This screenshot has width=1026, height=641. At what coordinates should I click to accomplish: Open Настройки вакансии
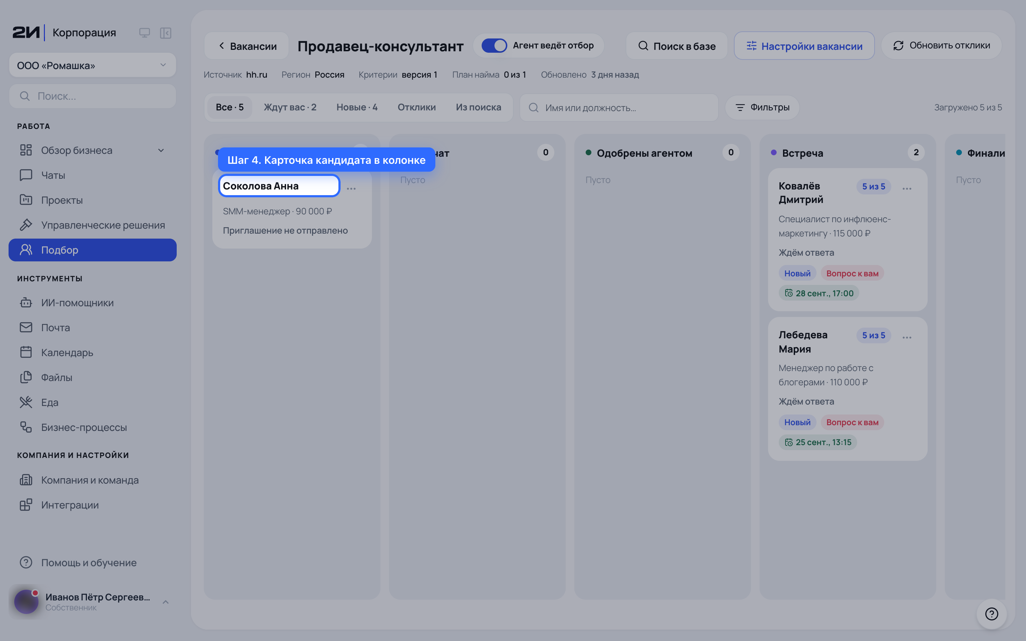804,46
